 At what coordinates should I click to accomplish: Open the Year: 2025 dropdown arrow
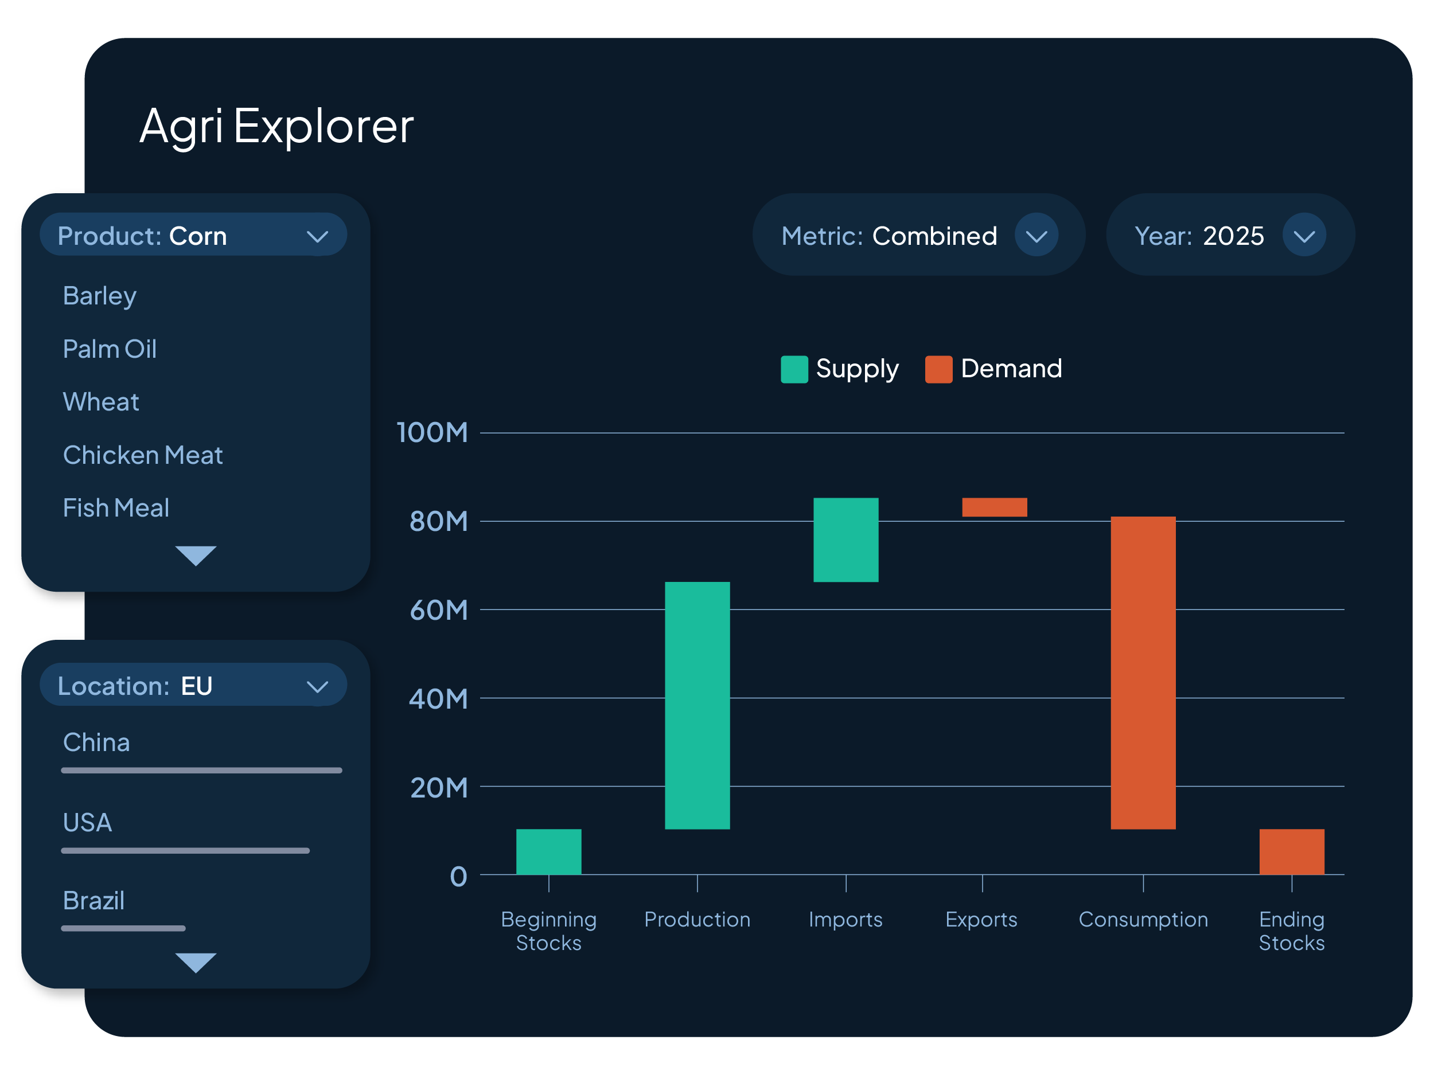pyautogui.click(x=1303, y=236)
